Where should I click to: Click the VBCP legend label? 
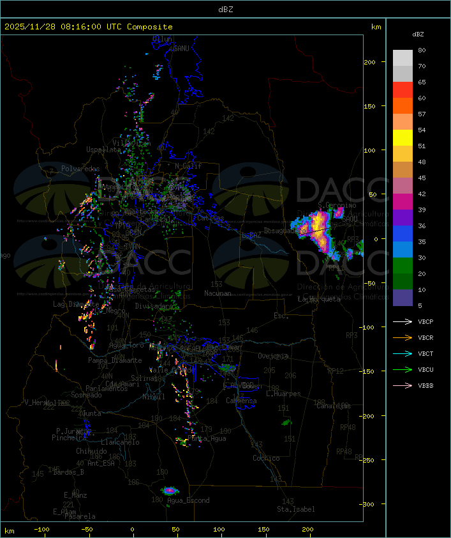(425, 321)
